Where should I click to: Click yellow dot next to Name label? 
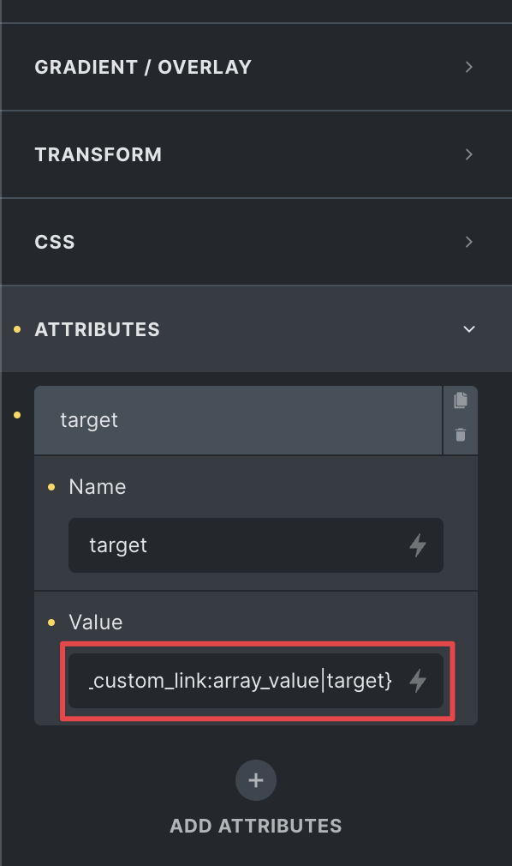click(51, 486)
